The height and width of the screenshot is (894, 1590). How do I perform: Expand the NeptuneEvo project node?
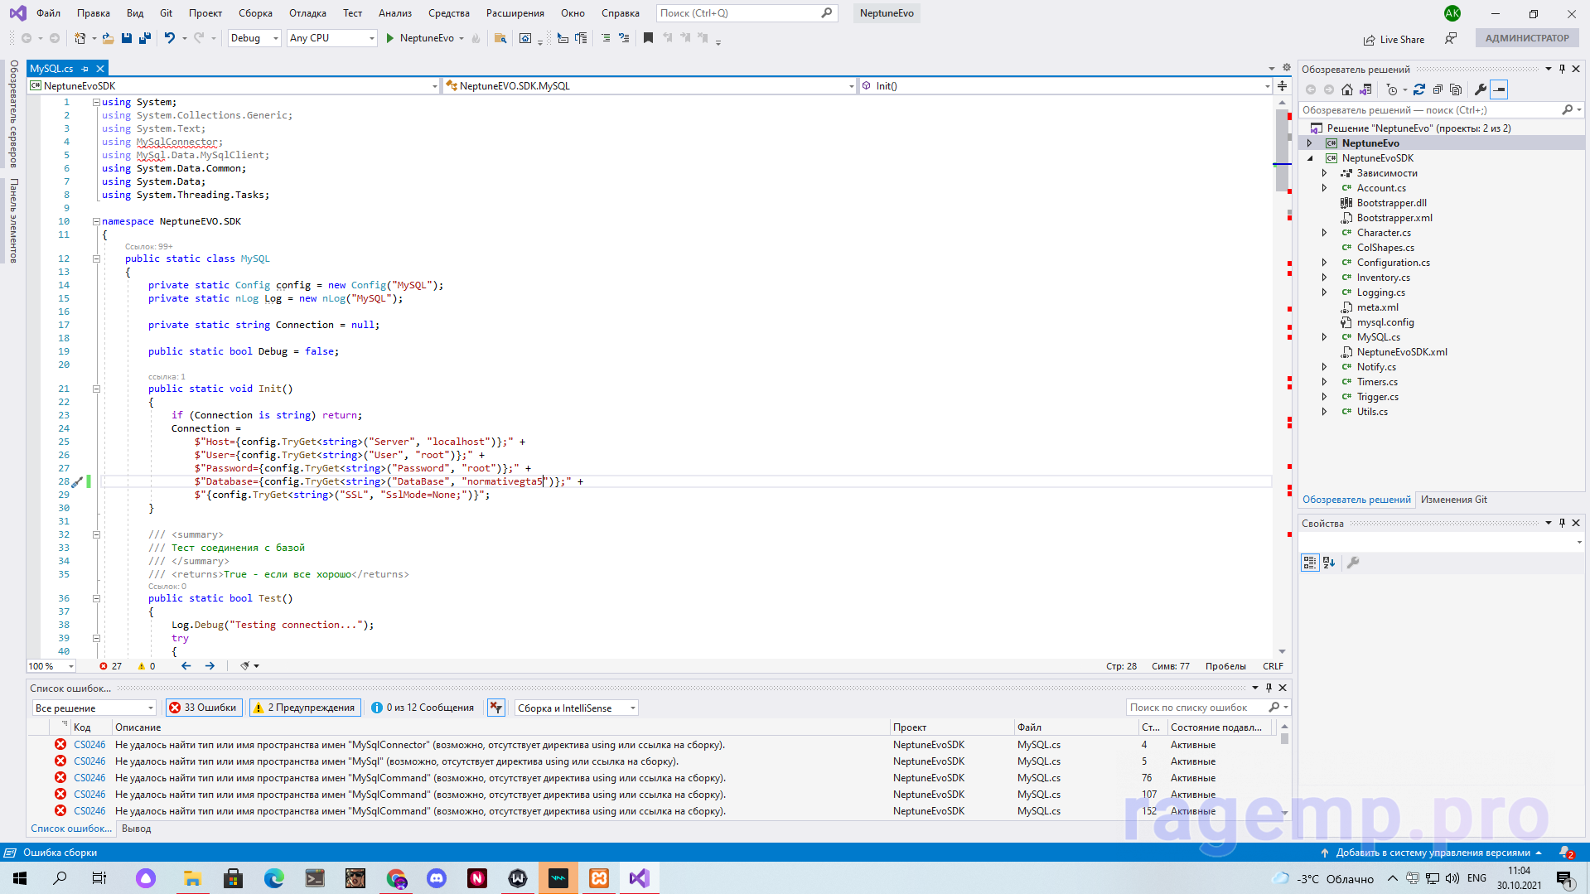pyautogui.click(x=1310, y=143)
